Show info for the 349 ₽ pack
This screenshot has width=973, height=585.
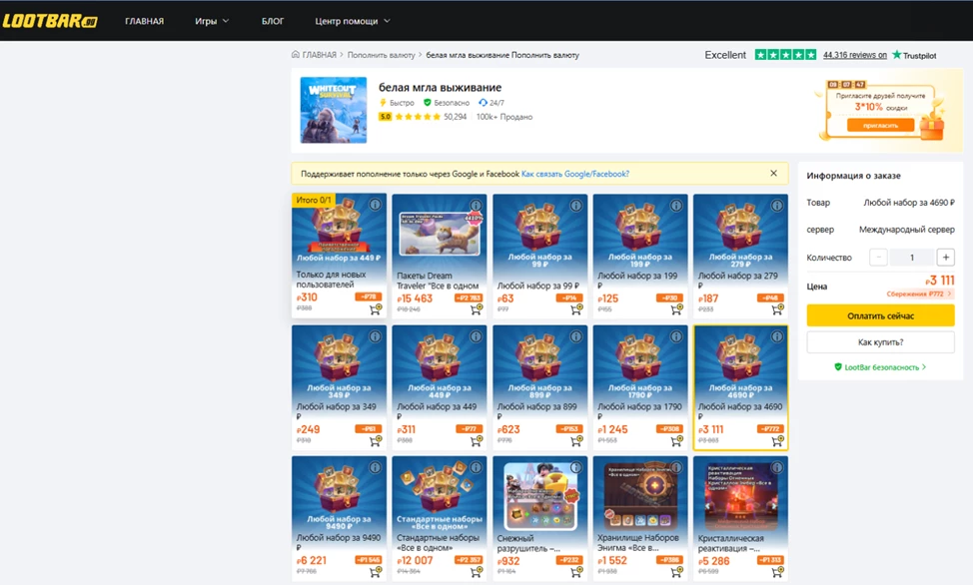point(375,336)
